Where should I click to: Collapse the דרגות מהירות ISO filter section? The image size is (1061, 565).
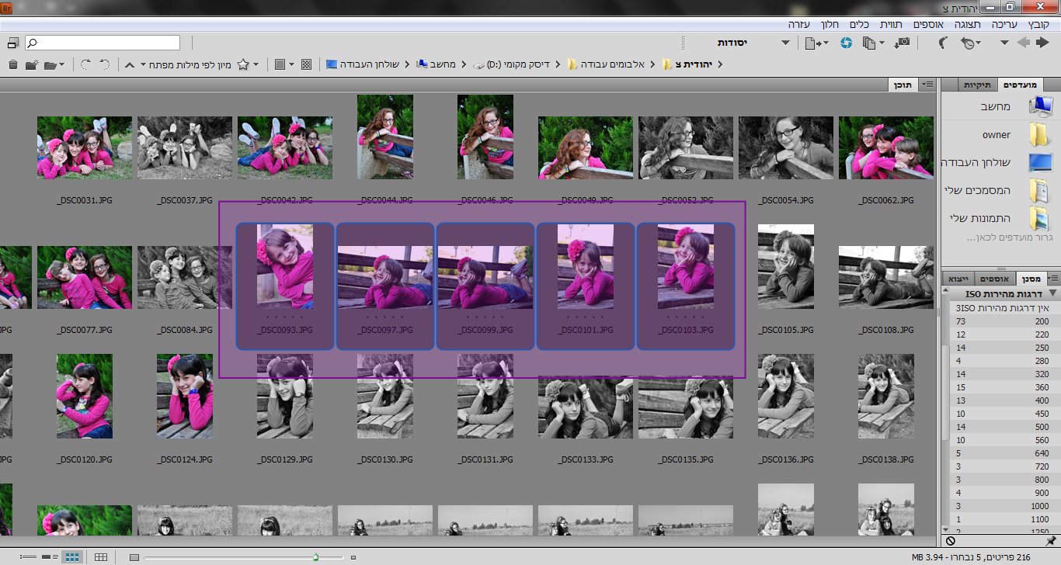point(1053,294)
